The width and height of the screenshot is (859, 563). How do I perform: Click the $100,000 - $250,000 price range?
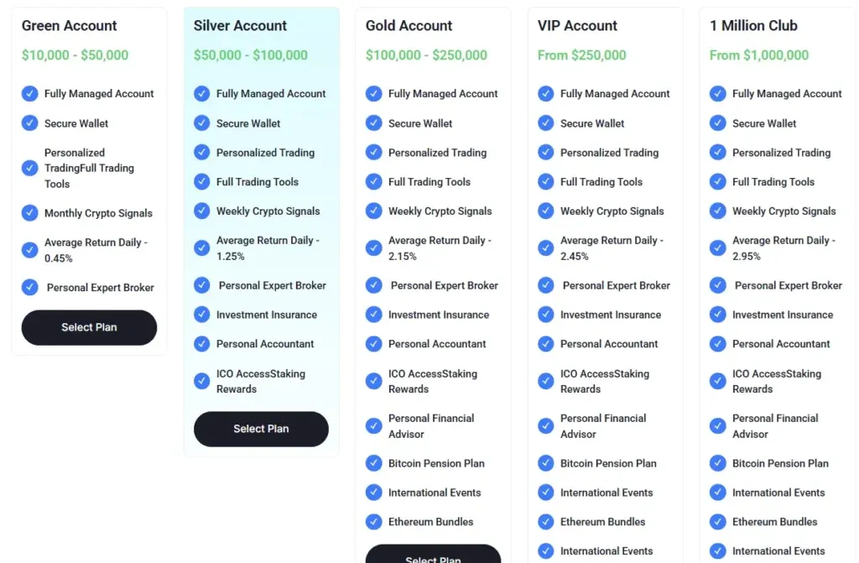(426, 55)
